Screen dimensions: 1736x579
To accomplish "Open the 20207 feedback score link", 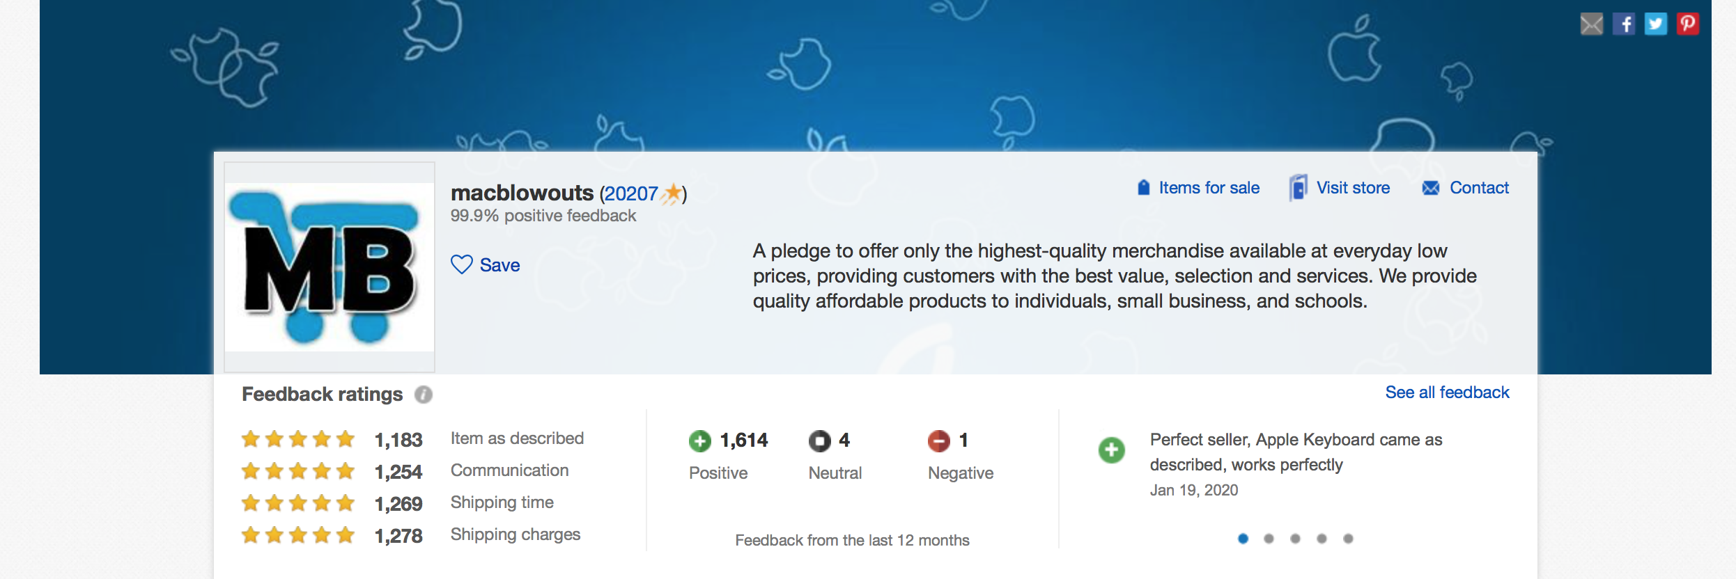I will [628, 193].
